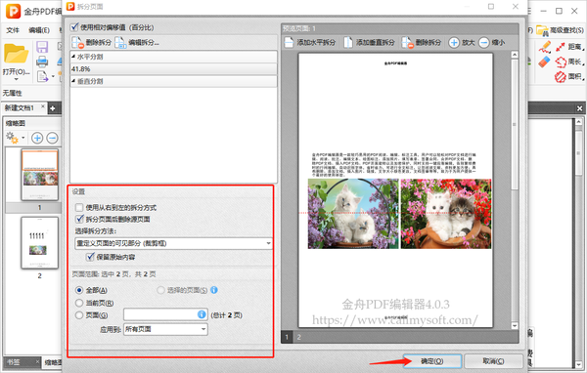Click the info icon next to 选择的页面(S)
The width and height of the screenshot is (587, 373).
click(214, 290)
